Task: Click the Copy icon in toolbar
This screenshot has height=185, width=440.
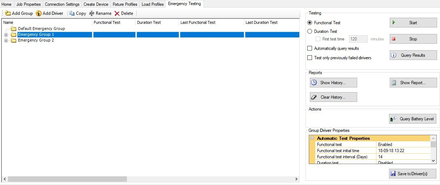Action: pos(72,13)
